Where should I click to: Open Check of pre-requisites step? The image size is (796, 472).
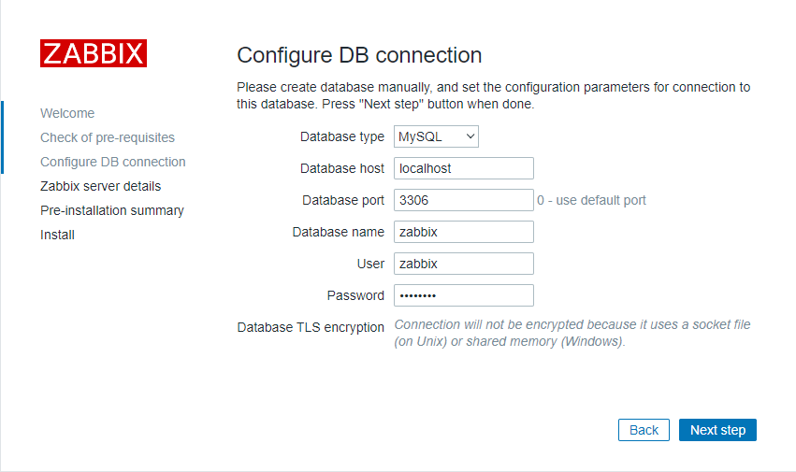pos(108,137)
